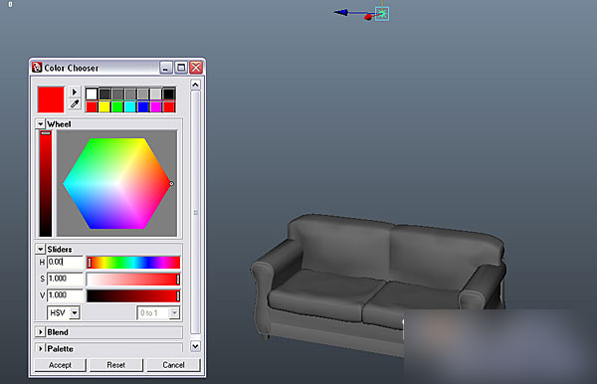Select the cyan light icon in viewport
The height and width of the screenshot is (384, 597).
point(382,14)
